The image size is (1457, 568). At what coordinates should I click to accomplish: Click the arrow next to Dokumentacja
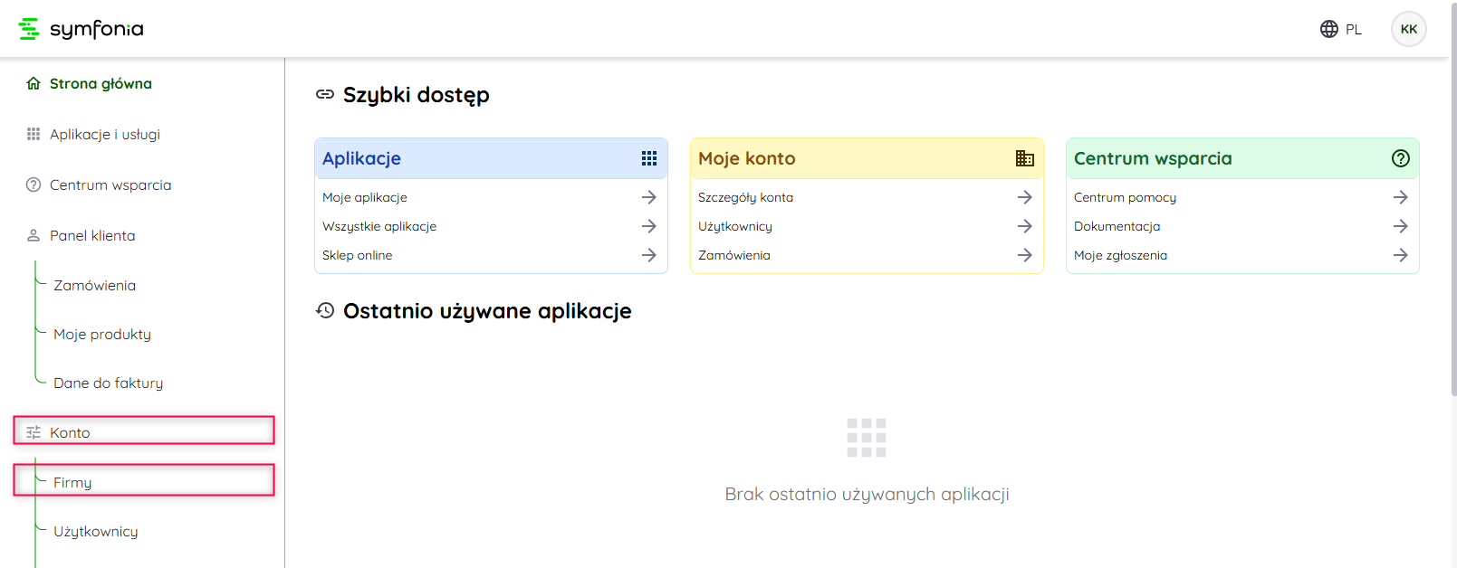point(1400,226)
